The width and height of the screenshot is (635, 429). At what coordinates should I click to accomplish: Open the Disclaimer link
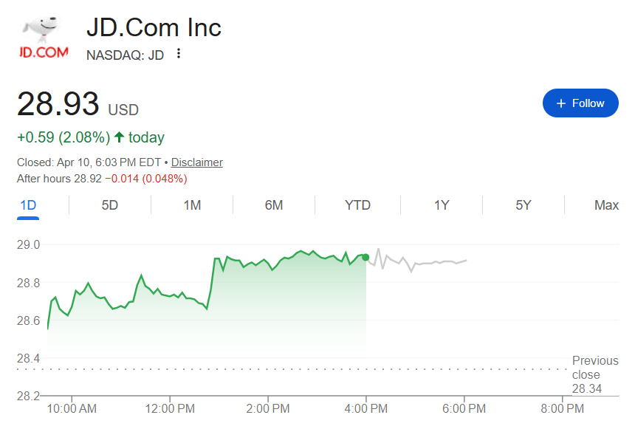coord(197,162)
